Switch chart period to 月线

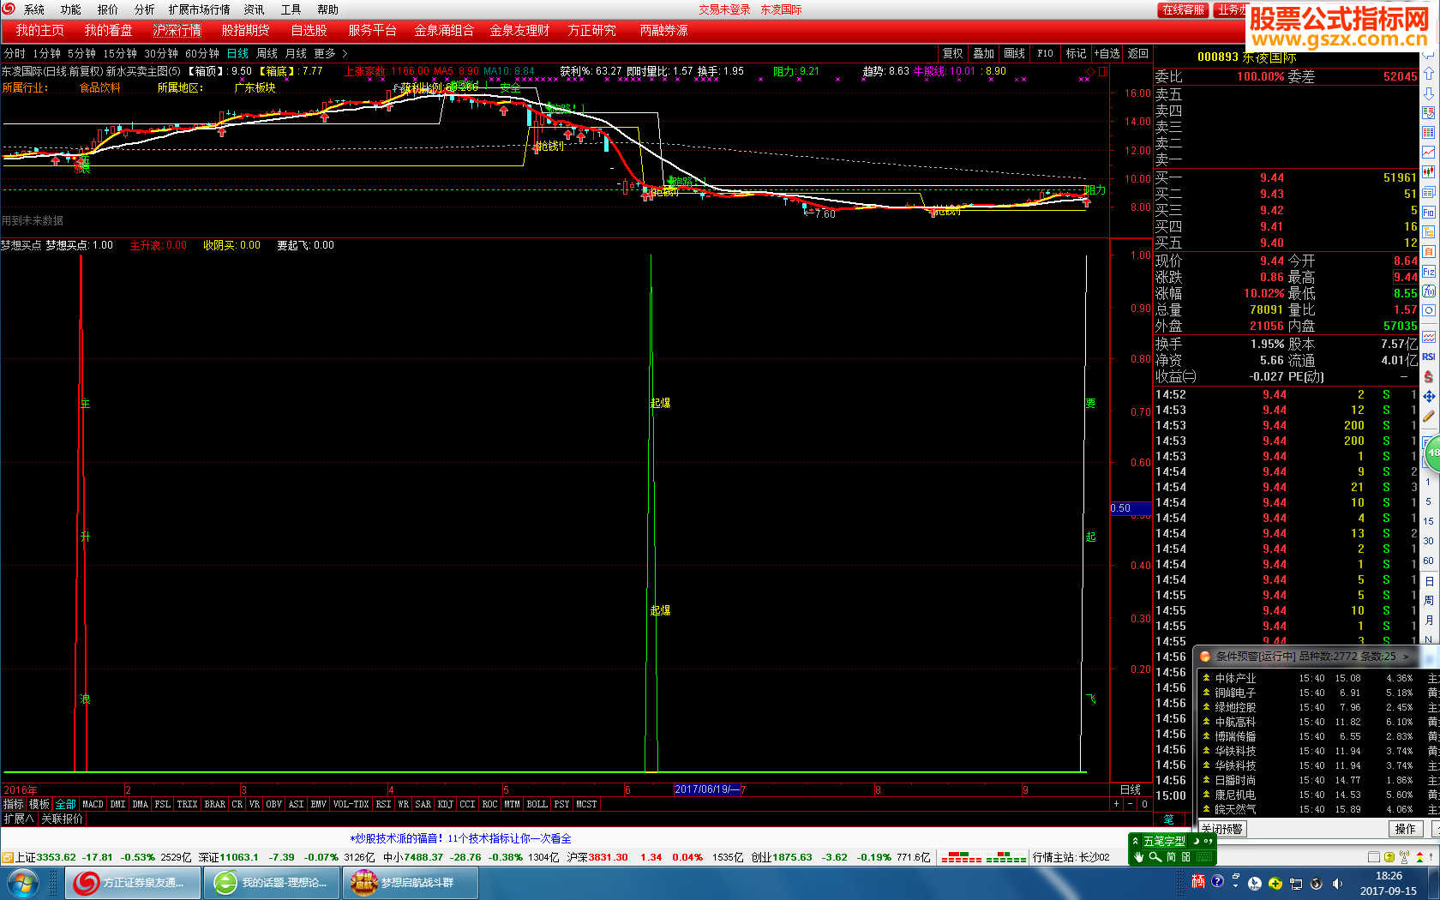point(296,53)
